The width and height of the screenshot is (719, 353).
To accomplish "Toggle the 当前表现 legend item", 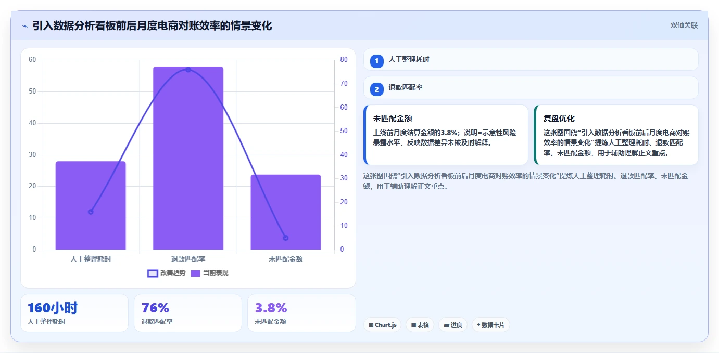I will coord(209,273).
